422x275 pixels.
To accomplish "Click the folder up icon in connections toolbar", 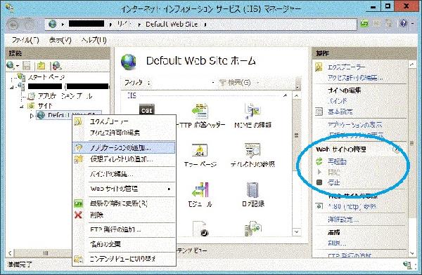I will [x=41, y=65].
